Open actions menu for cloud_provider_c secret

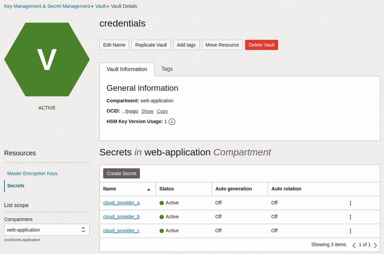pos(350,231)
